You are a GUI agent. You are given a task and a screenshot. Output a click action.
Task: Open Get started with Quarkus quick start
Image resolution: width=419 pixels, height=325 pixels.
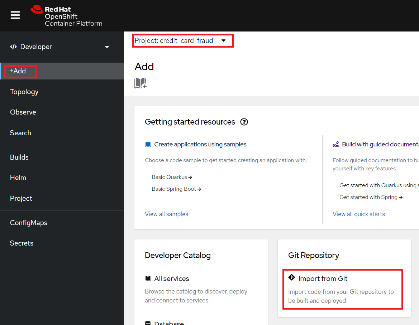click(379, 185)
